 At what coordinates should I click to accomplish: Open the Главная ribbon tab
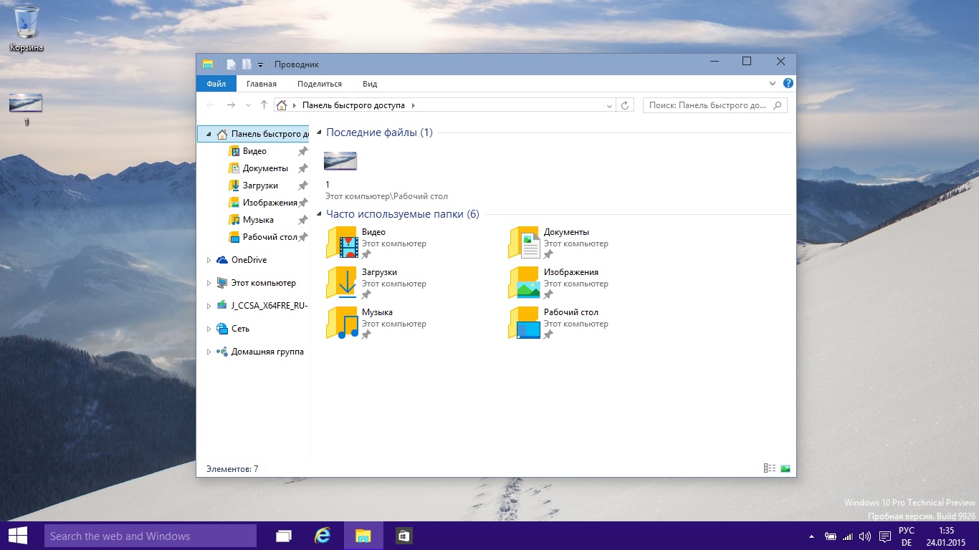pyautogui.click(x=261, y=84)
